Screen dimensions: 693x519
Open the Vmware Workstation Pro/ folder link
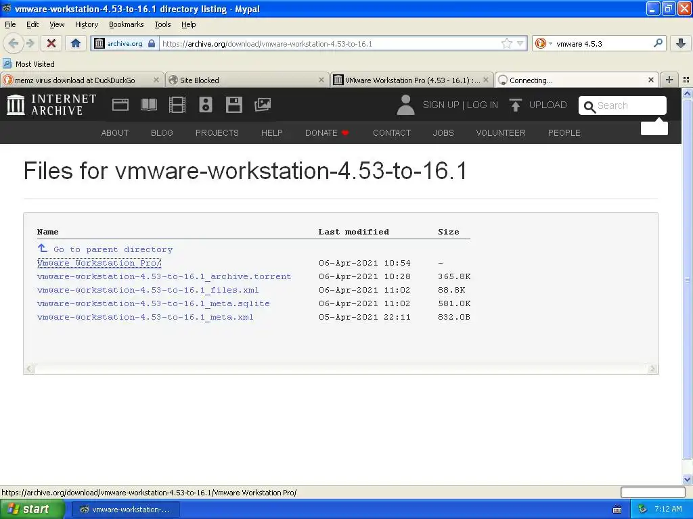tap(99, 263)
